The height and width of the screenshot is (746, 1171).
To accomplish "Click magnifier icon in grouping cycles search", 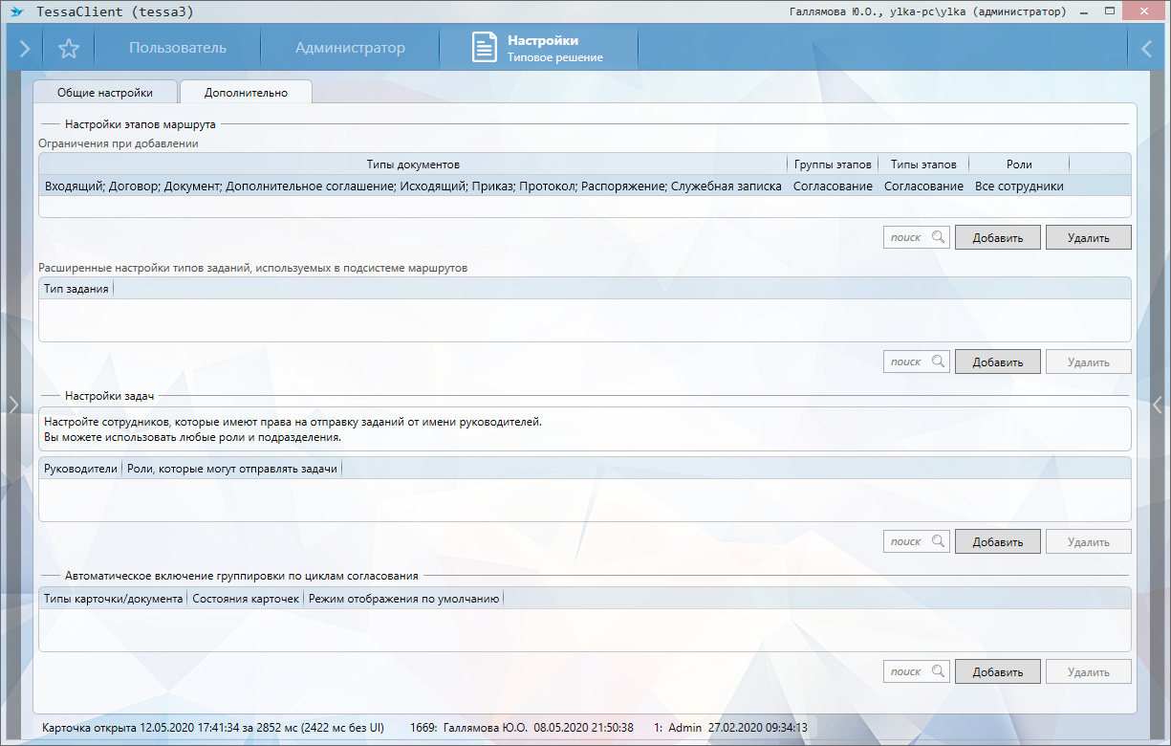I will point(939,672).
